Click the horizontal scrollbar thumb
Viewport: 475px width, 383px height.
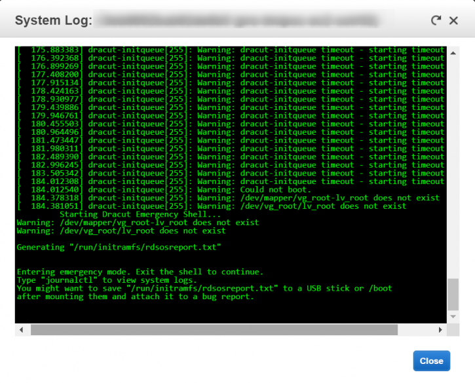pyautogui.click(x=214, y=330)
